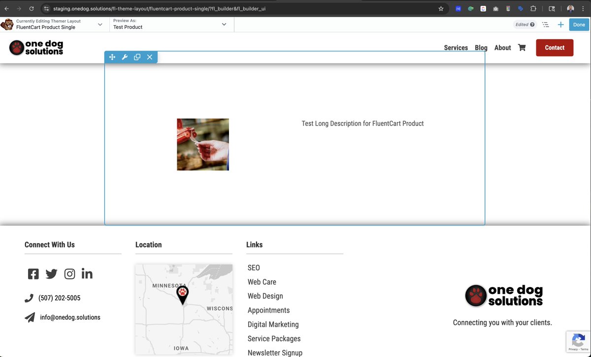Open the shopping cart icon in header

pyautogui.click(x=522, y=48)
